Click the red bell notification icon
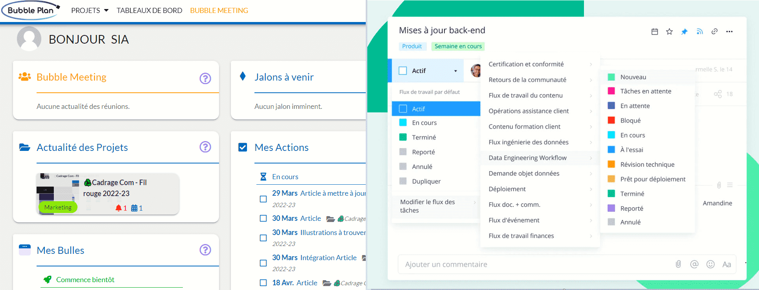This screenshot has width=759, height=290. (x=118, y=208)
